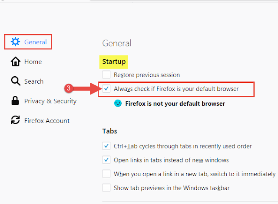Uncheck Always check if Firefox is default
The image size is (278, 204).
(x=106, y=88)
